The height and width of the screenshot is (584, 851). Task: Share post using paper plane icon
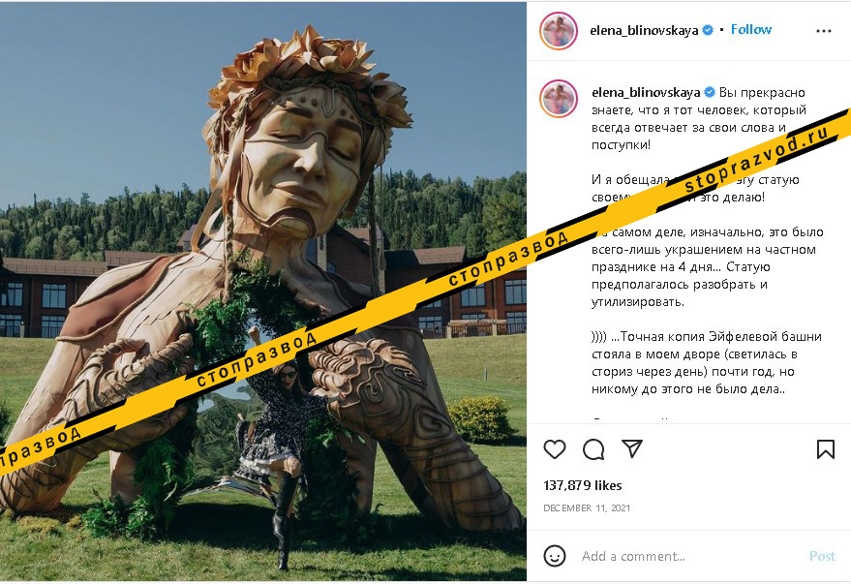(x=632, y=449)
